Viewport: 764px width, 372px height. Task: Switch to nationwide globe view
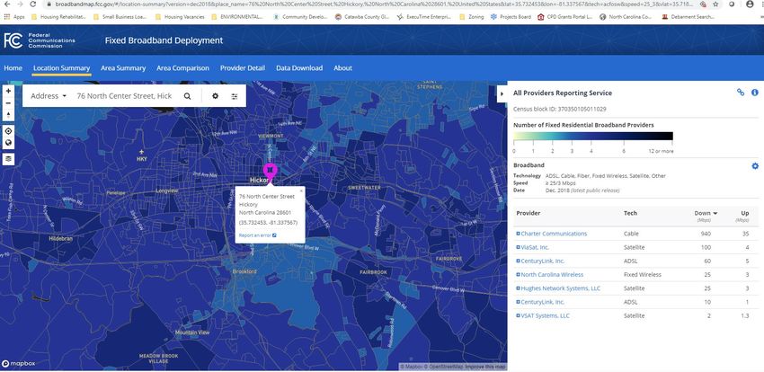[x=8, y=143]
